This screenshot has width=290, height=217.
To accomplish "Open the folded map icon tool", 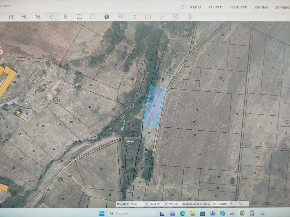I will point(148,17).
